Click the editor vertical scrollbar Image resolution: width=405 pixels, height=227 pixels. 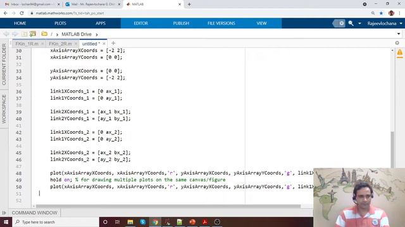(x=392, y=149)
